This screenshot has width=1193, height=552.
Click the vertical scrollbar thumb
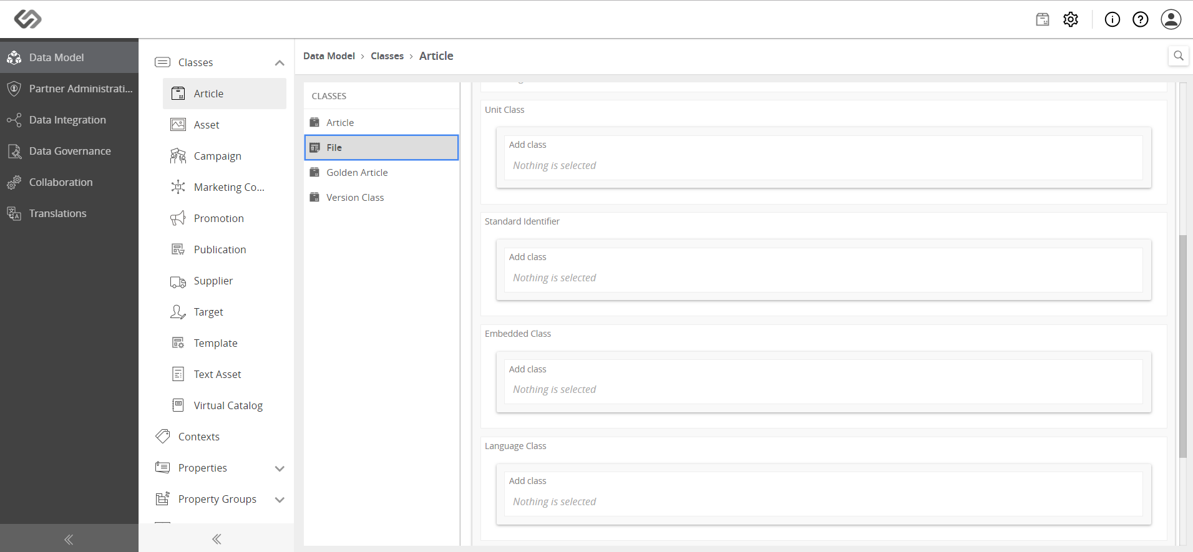(1183, 346)
